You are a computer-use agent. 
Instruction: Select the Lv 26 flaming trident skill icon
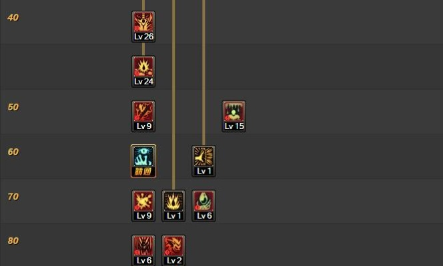pyautogui.click(x=143, y=27)
